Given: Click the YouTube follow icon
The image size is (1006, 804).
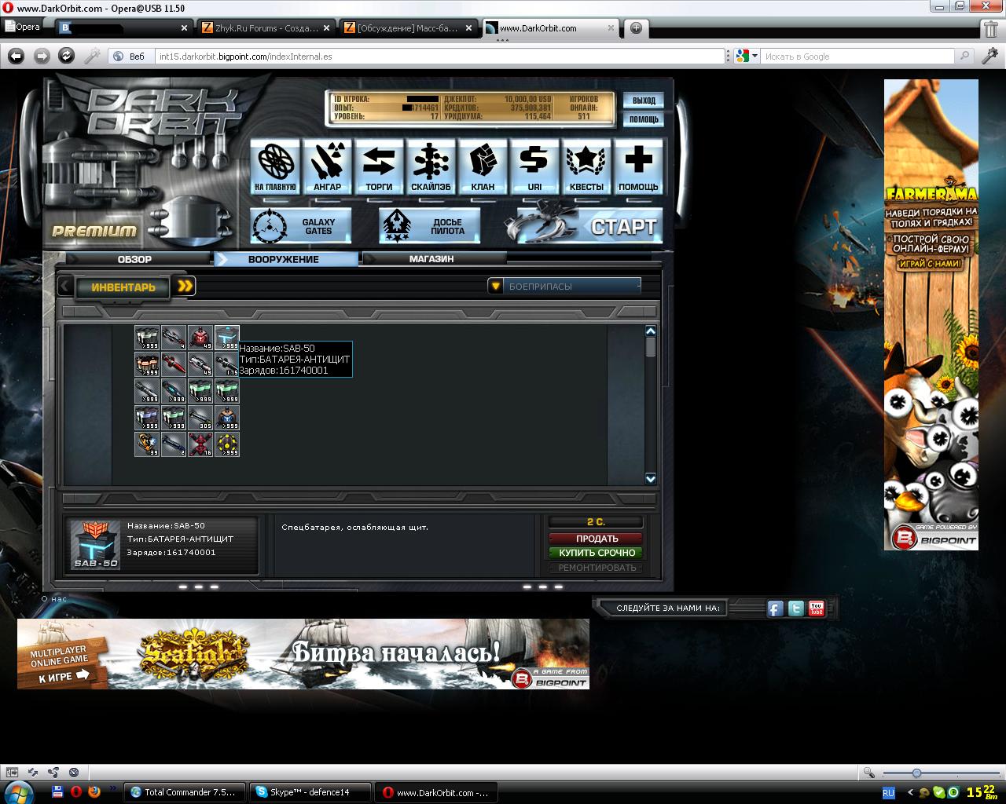Looking at the screenshot, I should [817, 608].
